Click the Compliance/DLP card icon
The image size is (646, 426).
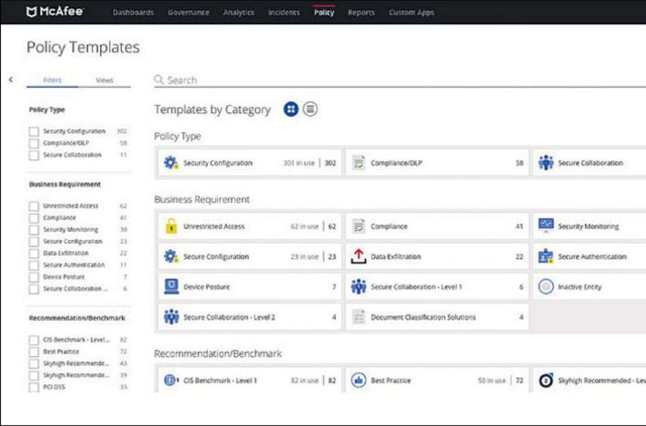point(359,163)
